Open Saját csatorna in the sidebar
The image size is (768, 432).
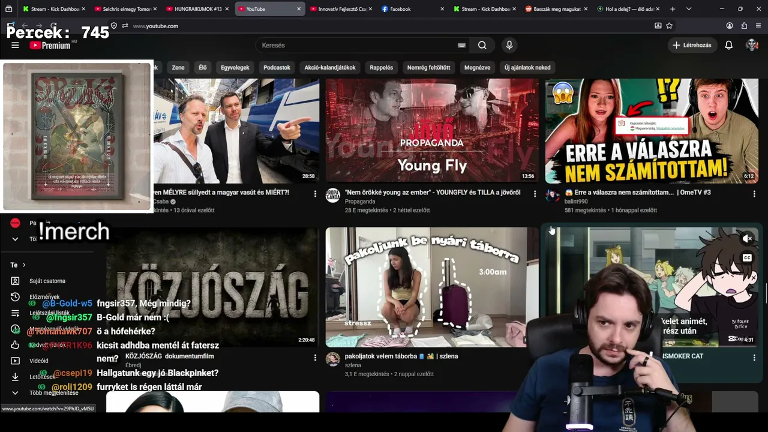(x=47, y=281)
